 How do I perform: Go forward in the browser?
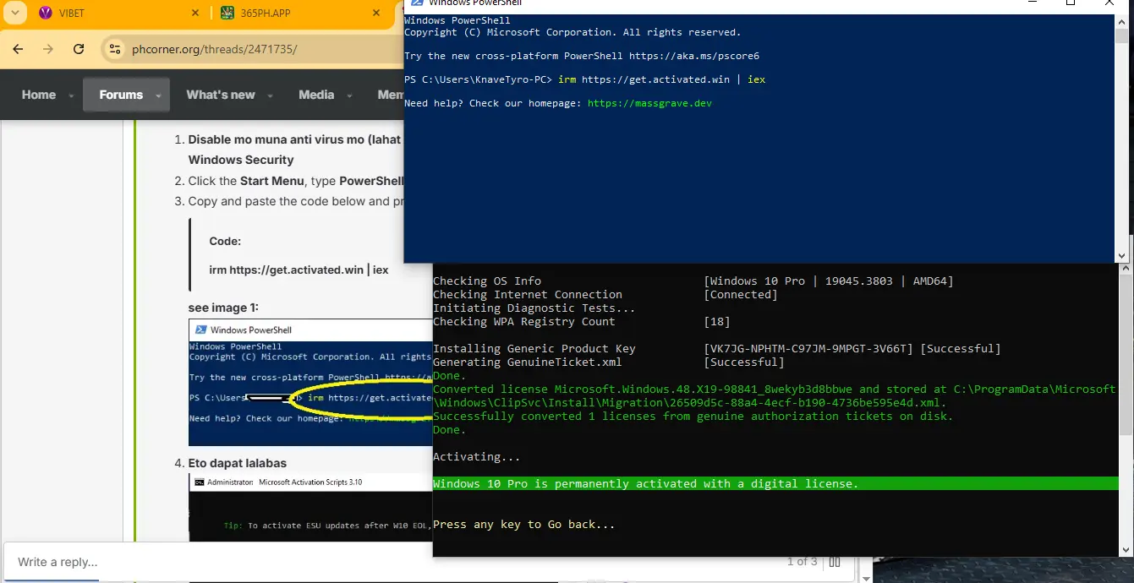coord(48,49)
